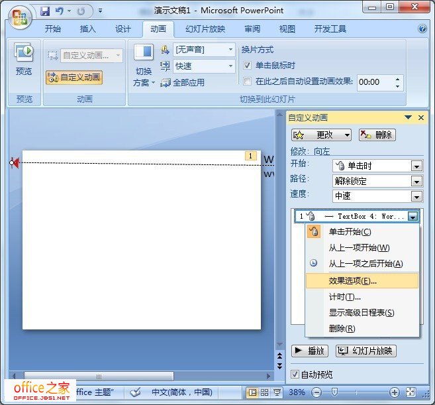Click the Custom Animation button in ribbon
Image resolution: width=435 pixels, height=405 pixels.
[x=74, y=78]
